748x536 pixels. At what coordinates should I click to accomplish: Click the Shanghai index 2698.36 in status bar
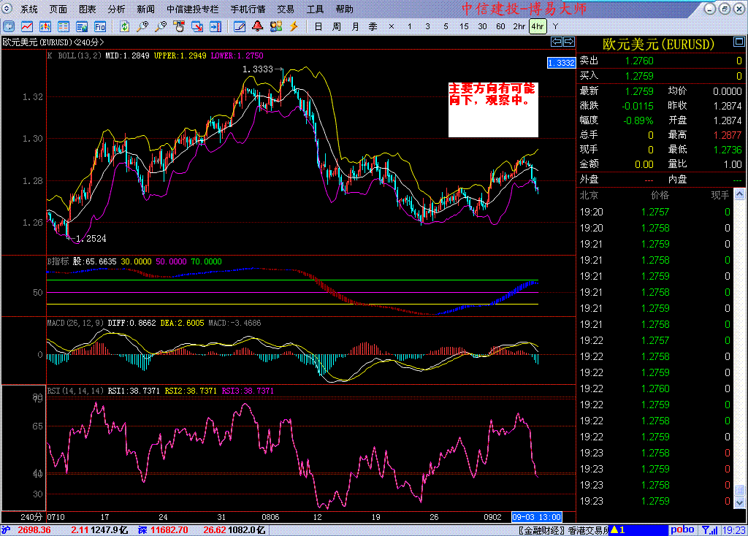(x=34, y=530)
